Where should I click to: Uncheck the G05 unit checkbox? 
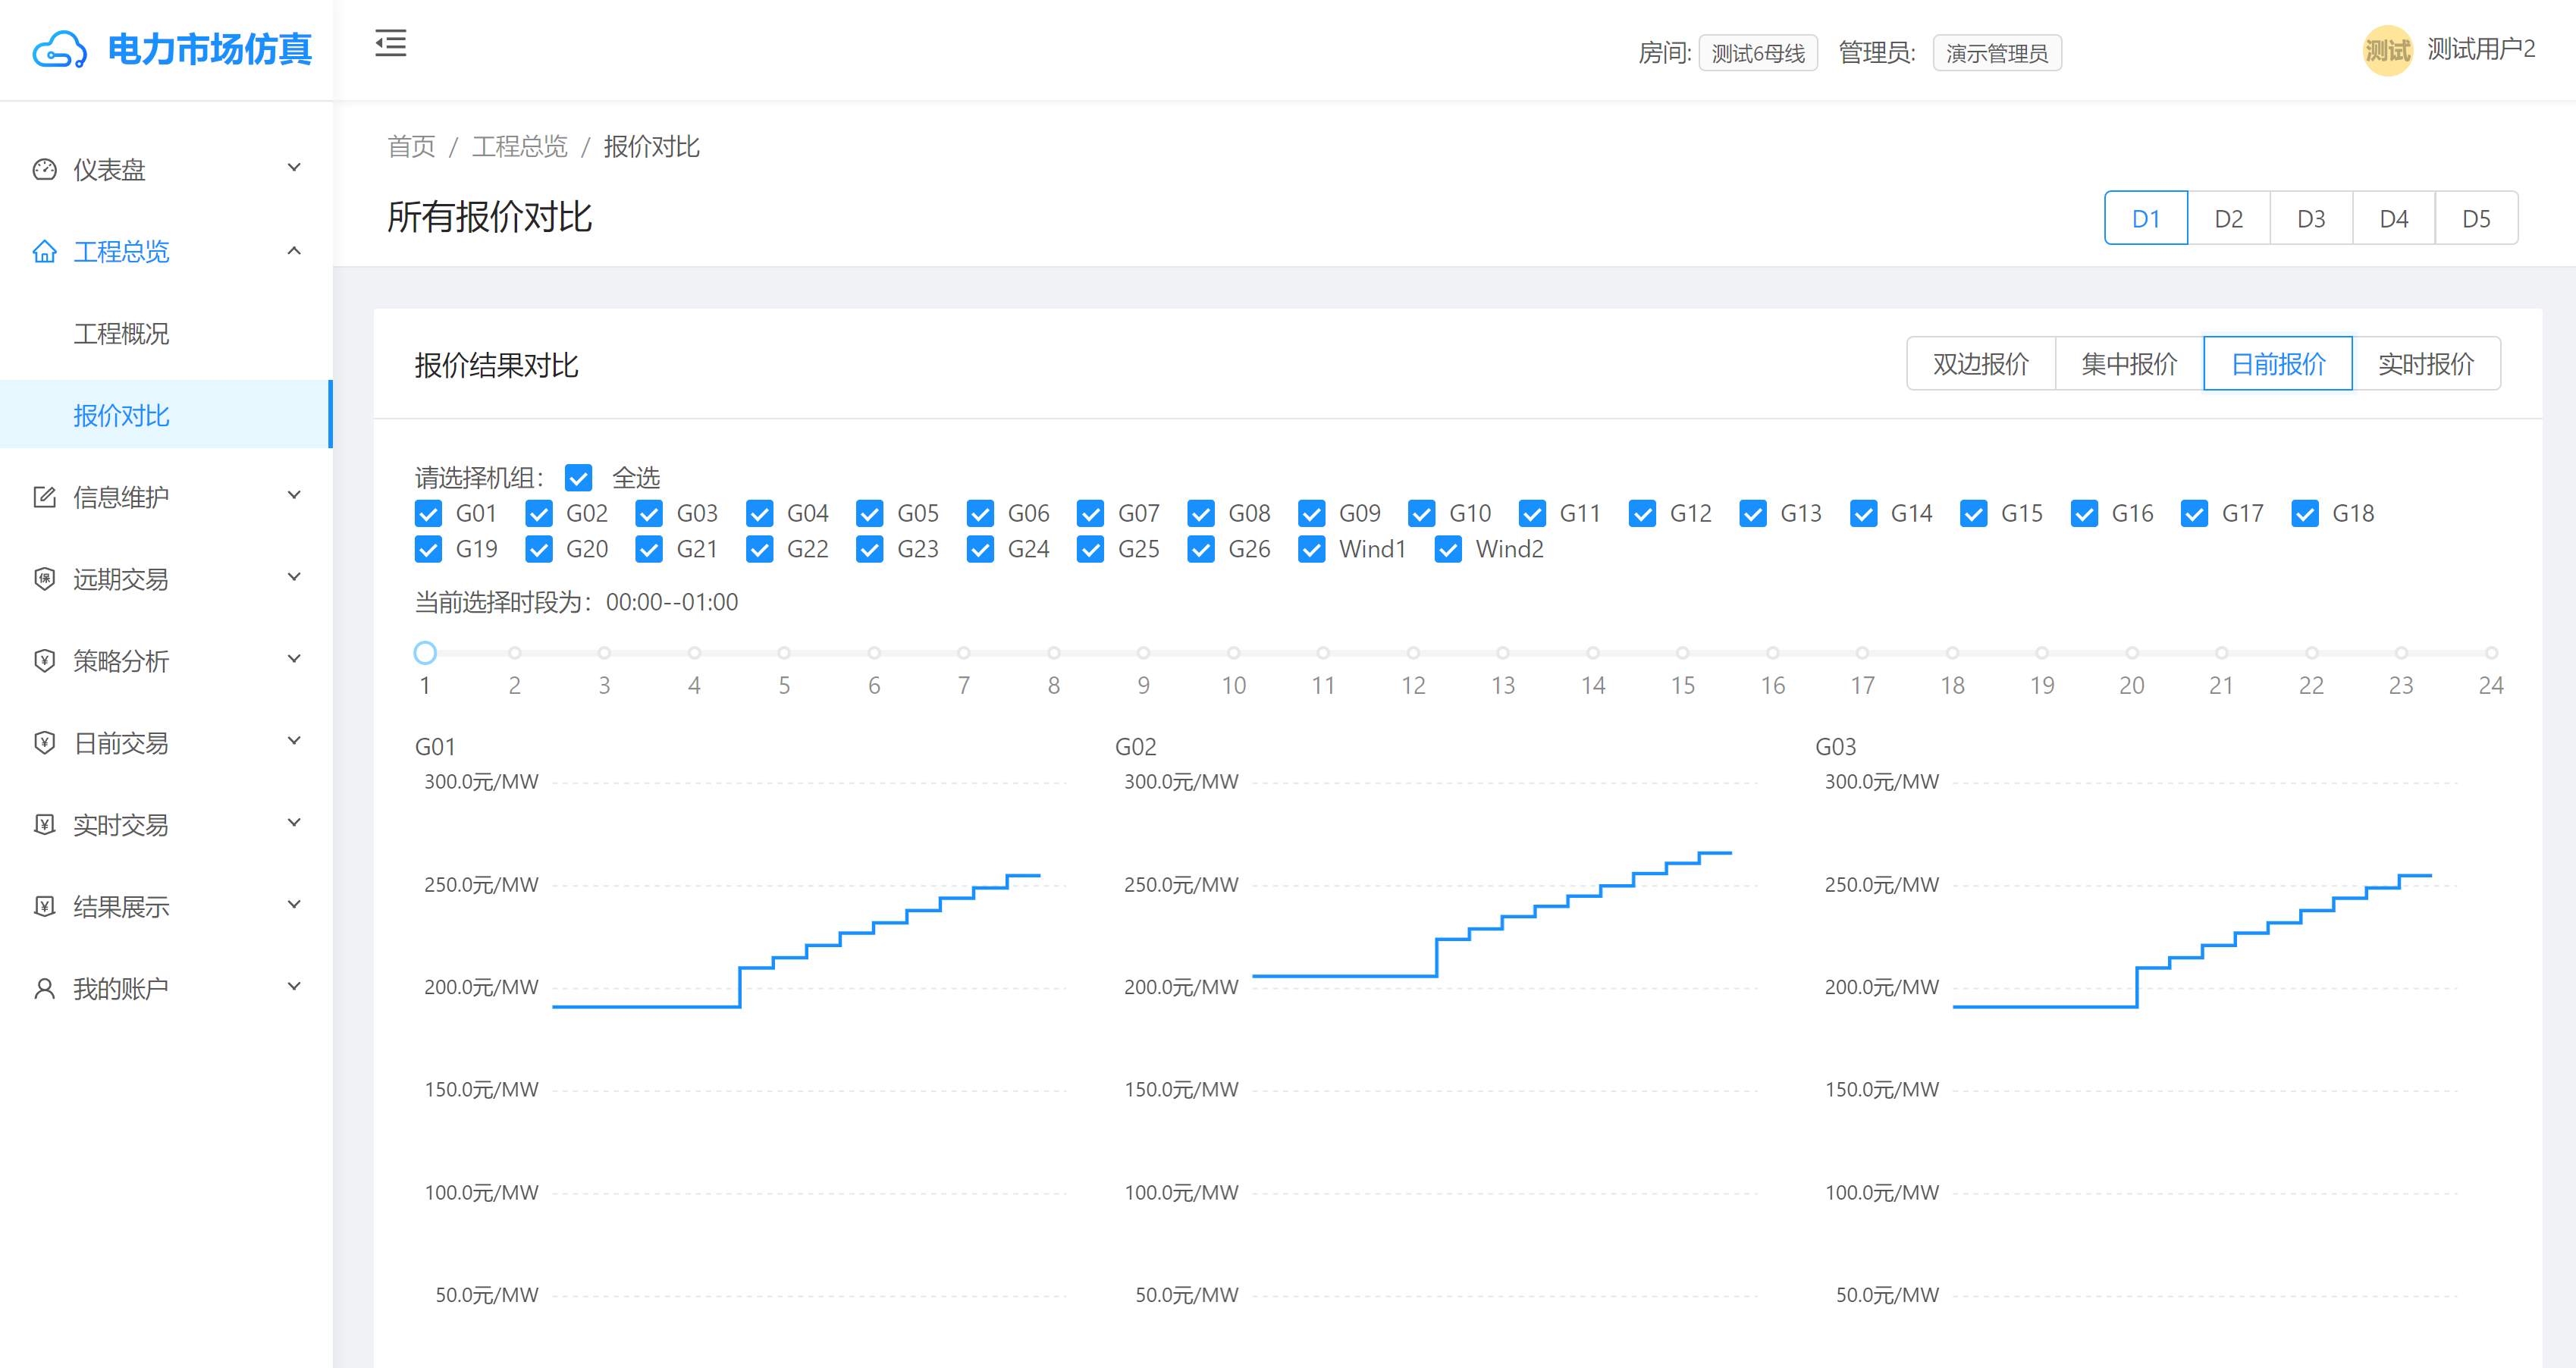tap(870, 514)
